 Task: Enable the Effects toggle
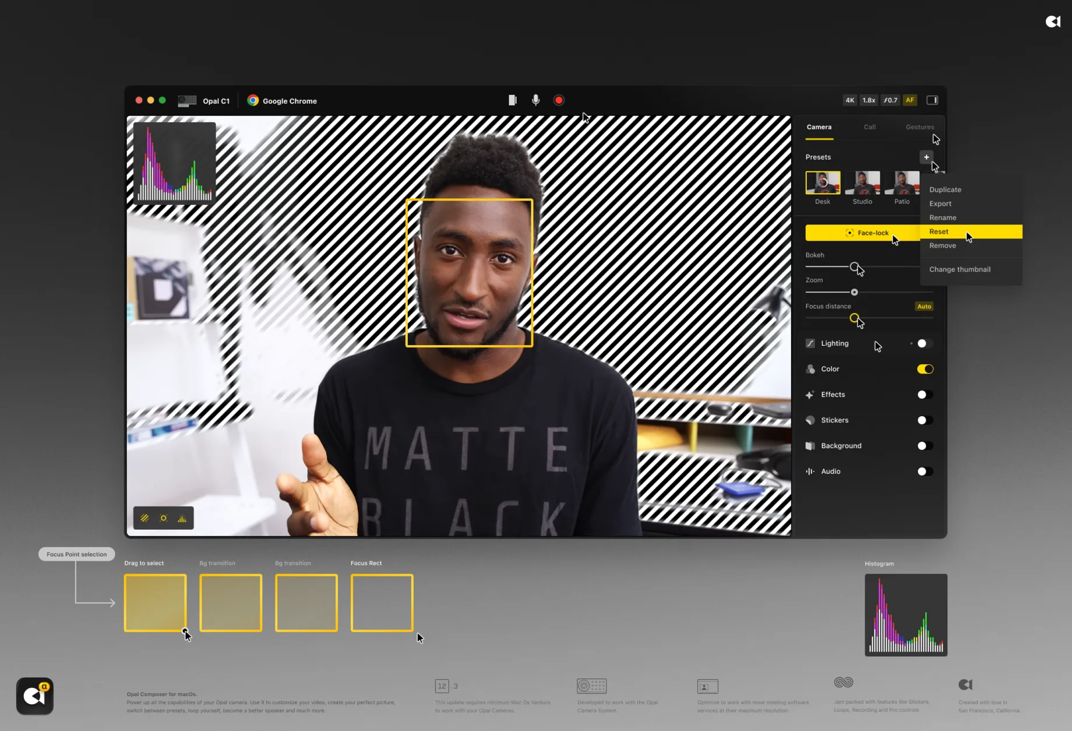[925, 395]
